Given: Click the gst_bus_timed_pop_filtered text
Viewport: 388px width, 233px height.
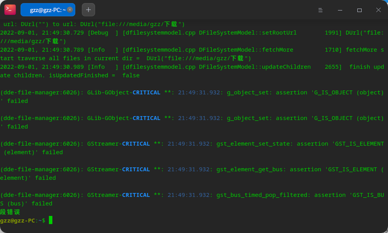Looking at the screenshot, I should click(x=262, y=195).
